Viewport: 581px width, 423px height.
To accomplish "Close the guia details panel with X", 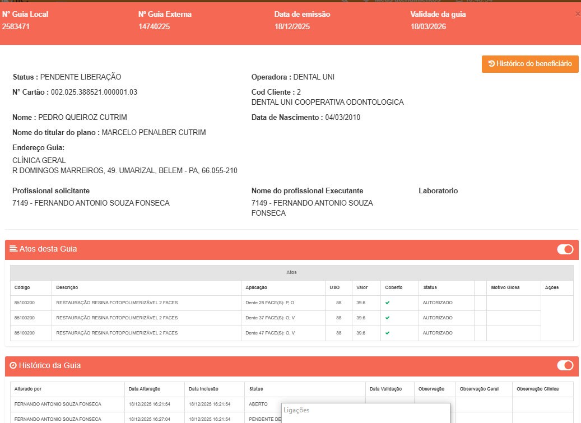I will click(577, 14).
